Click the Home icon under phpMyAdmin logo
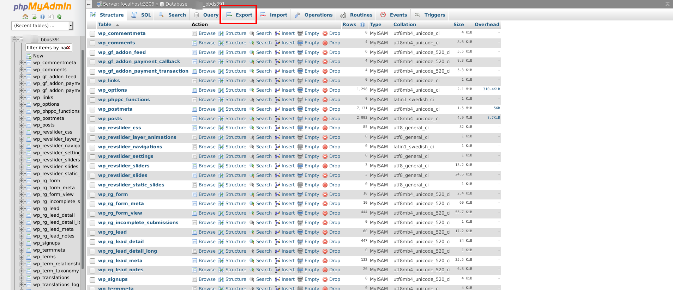This screenshot has height=290, width=673. pos(25,17)
